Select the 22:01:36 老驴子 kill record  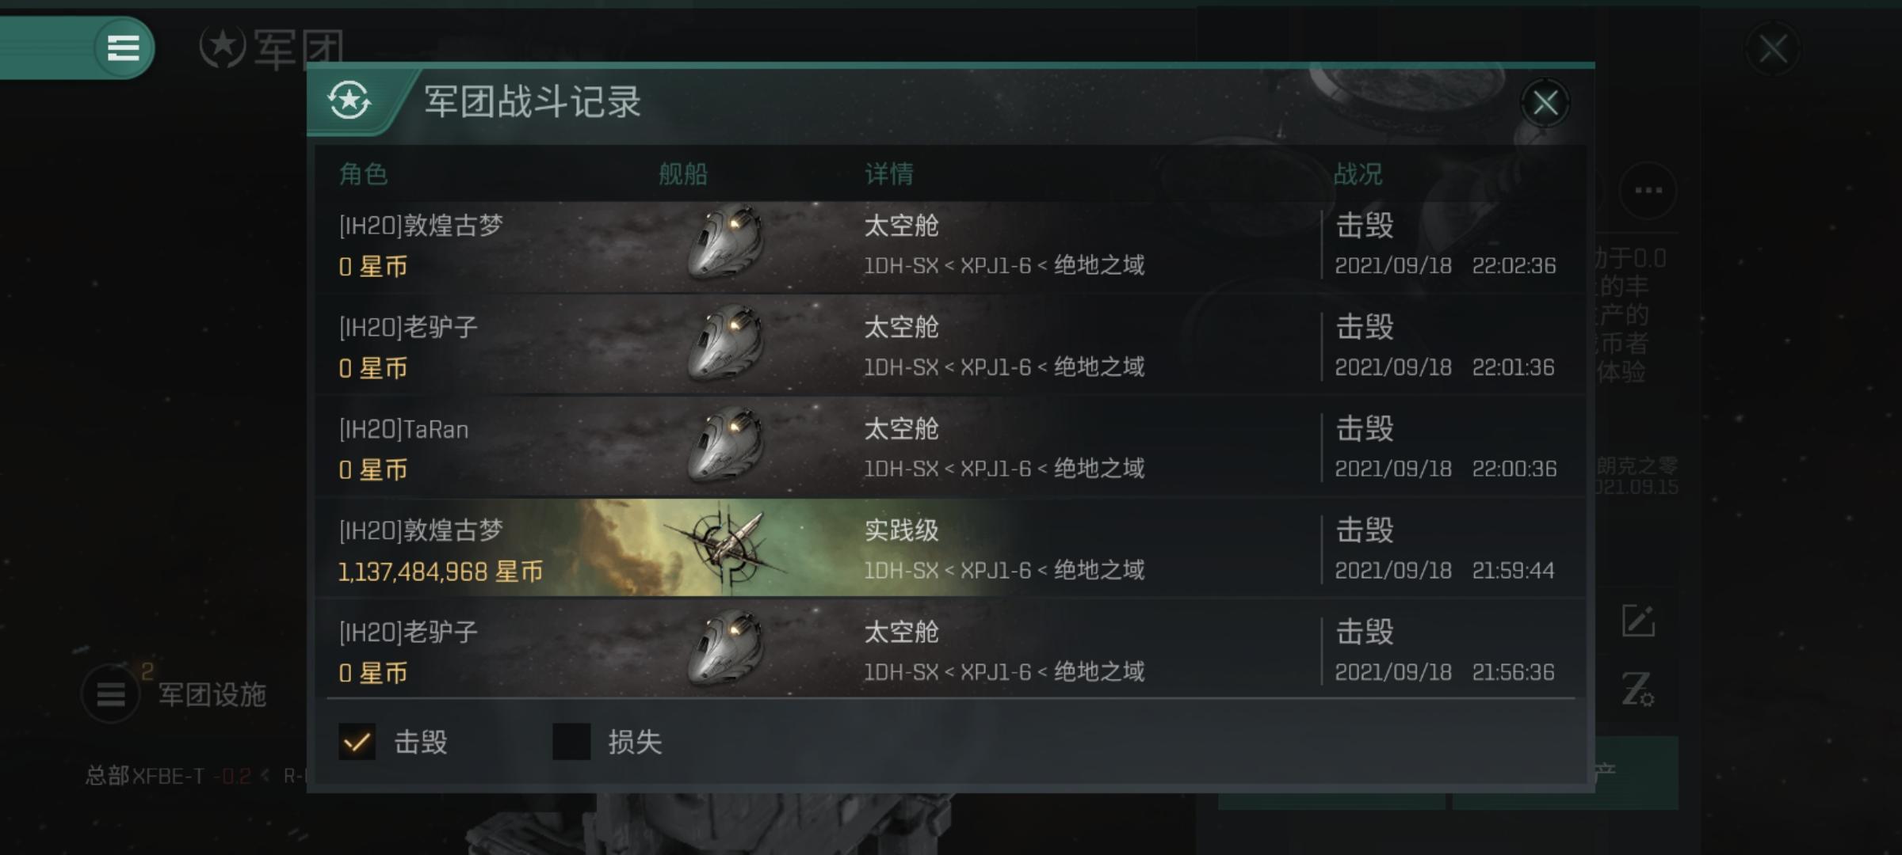[949, 345]
